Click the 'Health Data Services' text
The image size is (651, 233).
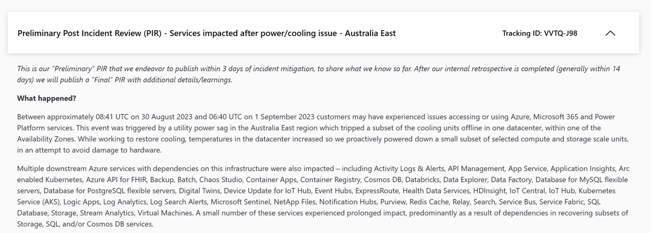[x=436, y=191]
